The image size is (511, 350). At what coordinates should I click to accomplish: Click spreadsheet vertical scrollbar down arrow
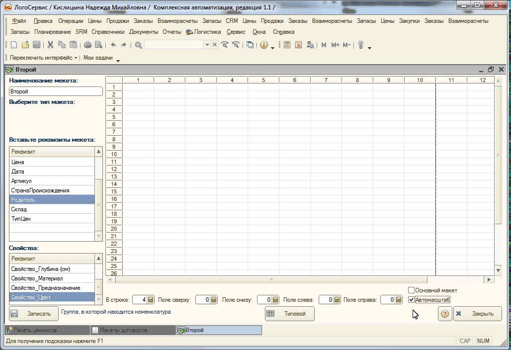498,270
